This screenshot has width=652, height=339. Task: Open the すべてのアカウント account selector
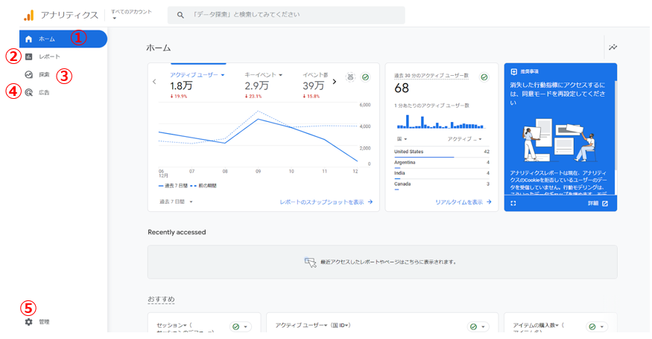coord(130,15)
